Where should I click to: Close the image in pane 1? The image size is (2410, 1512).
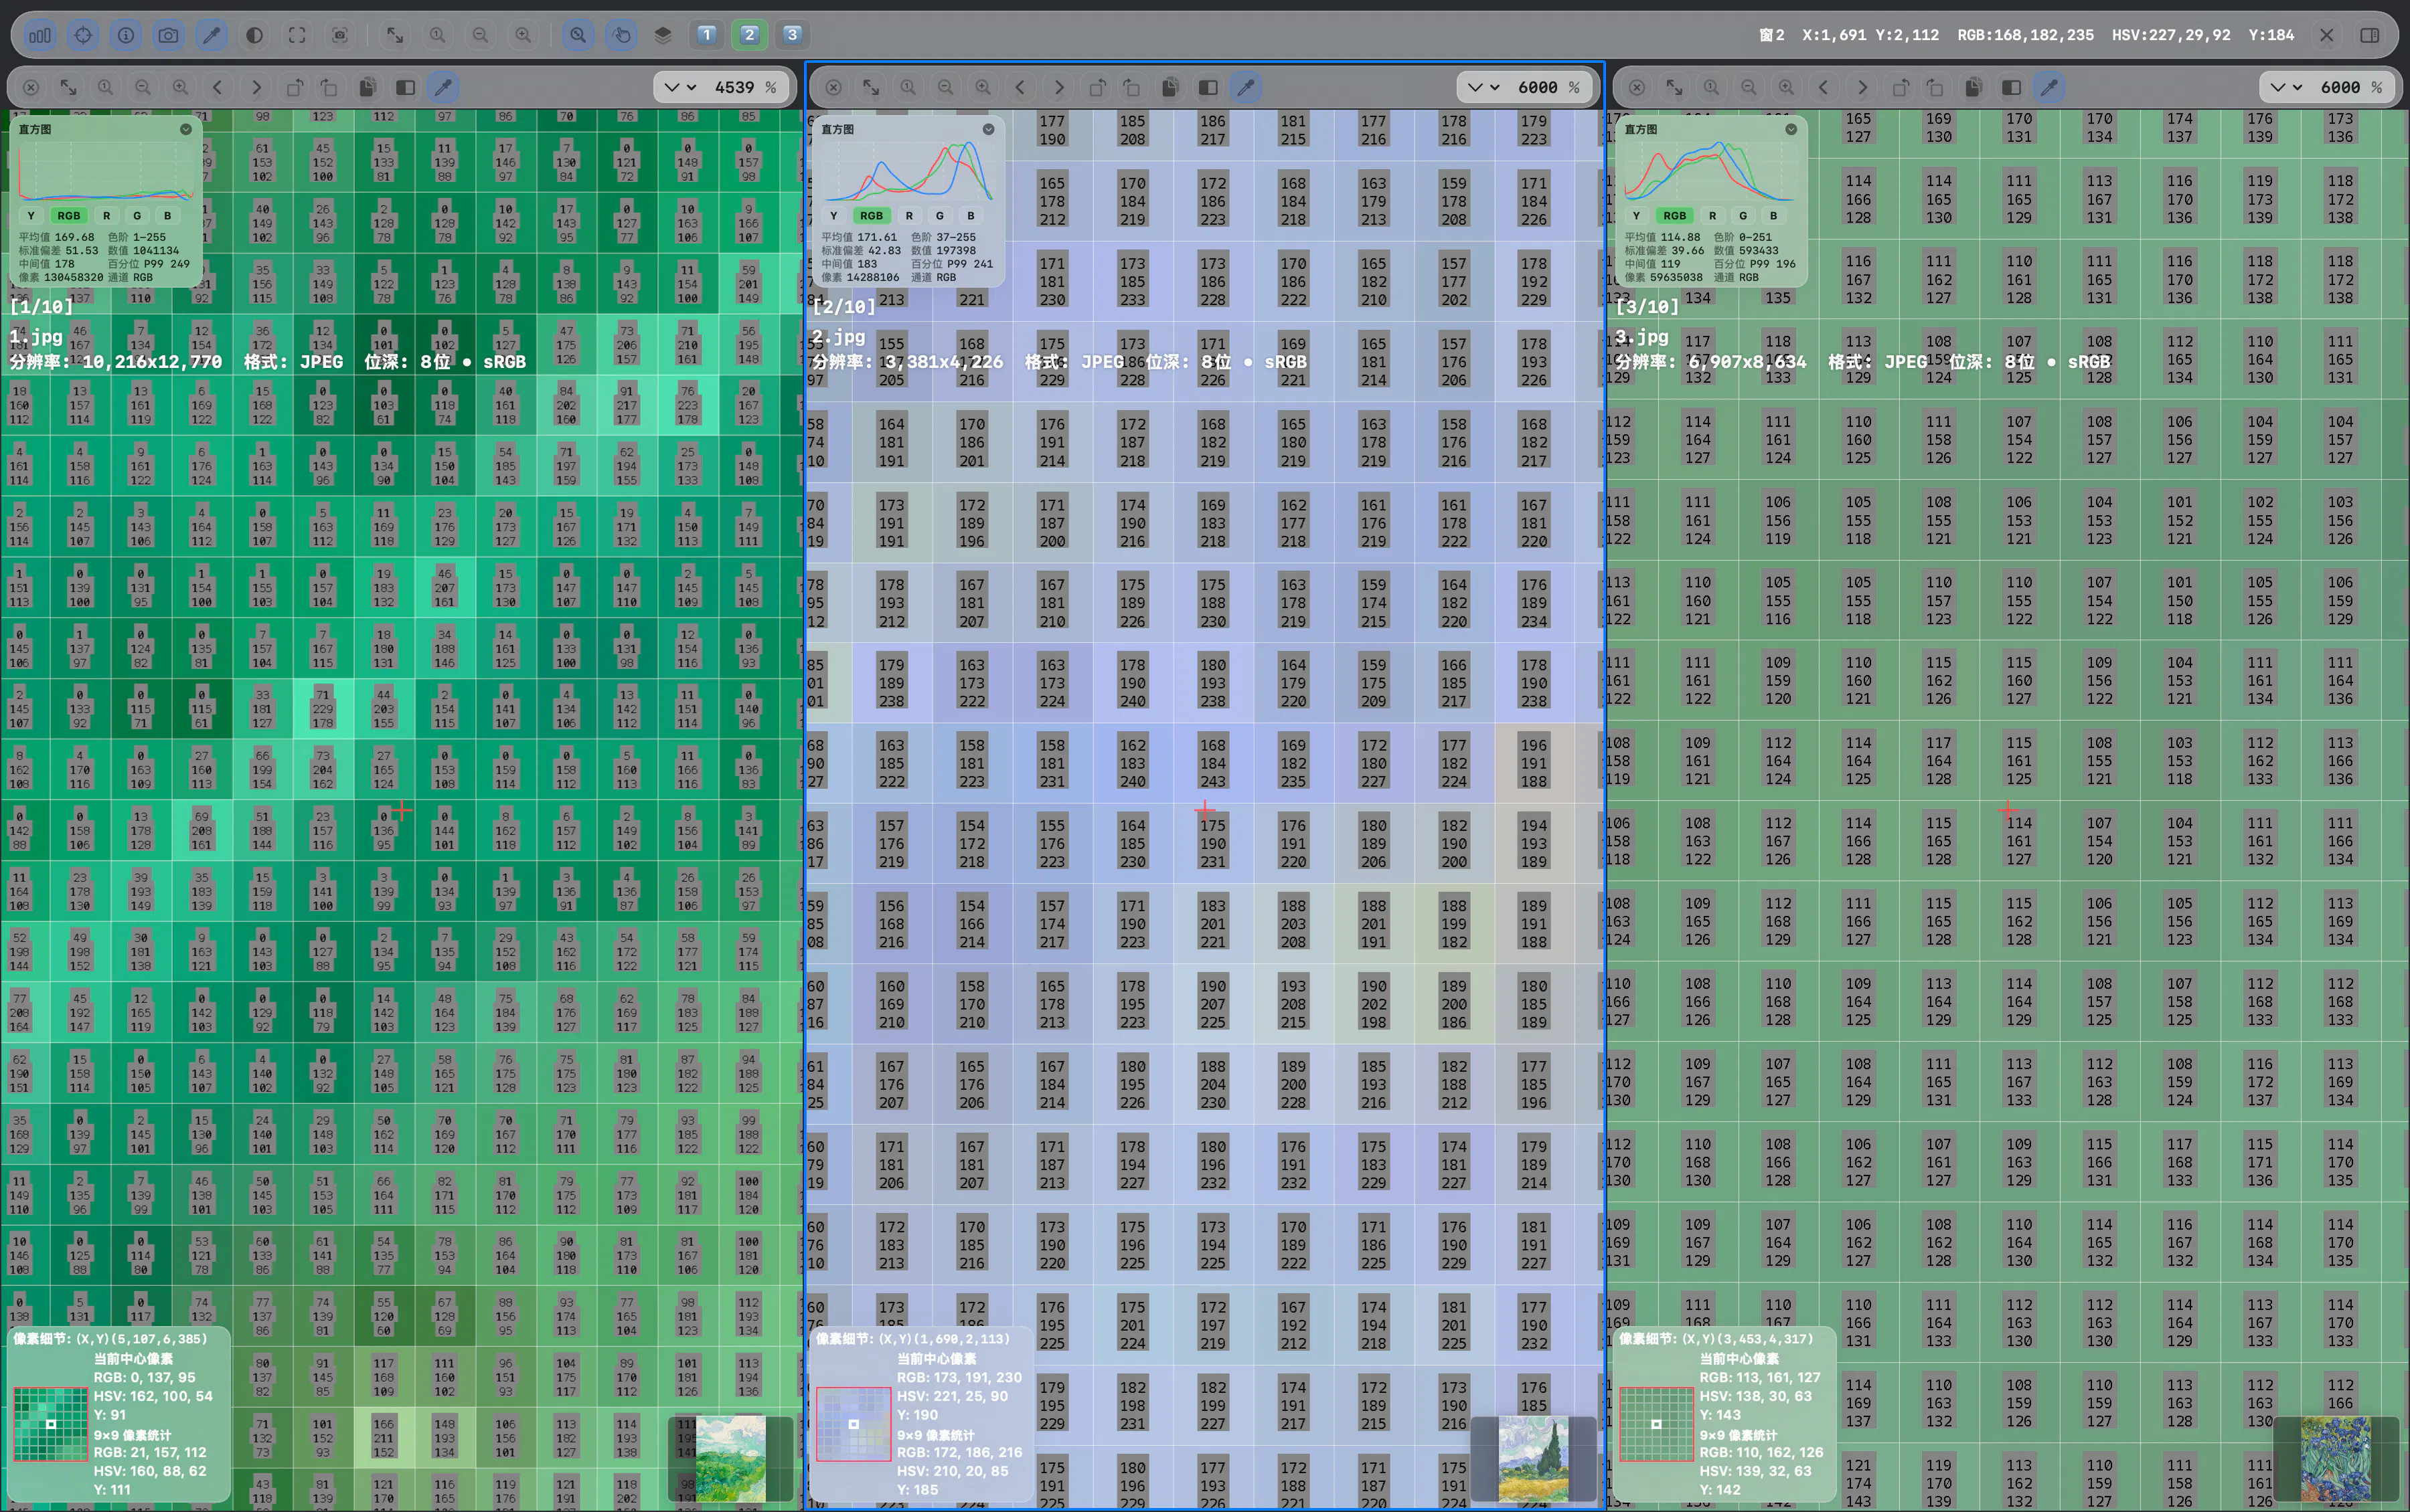[x=31, y=87]
